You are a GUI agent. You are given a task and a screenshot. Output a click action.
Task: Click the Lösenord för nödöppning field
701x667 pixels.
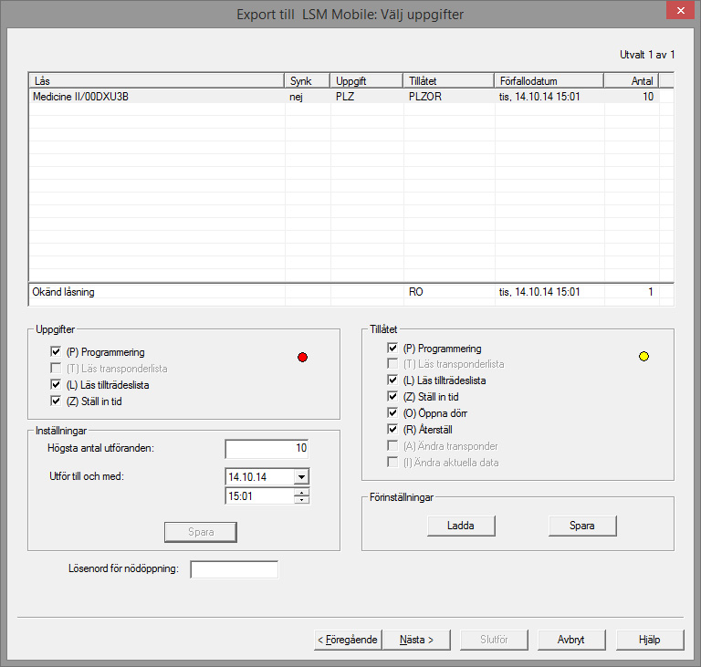tap(234, 569)
